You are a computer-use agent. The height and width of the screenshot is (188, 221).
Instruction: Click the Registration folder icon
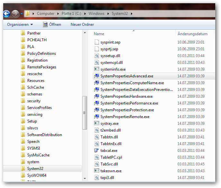click(x=23, y=60)
